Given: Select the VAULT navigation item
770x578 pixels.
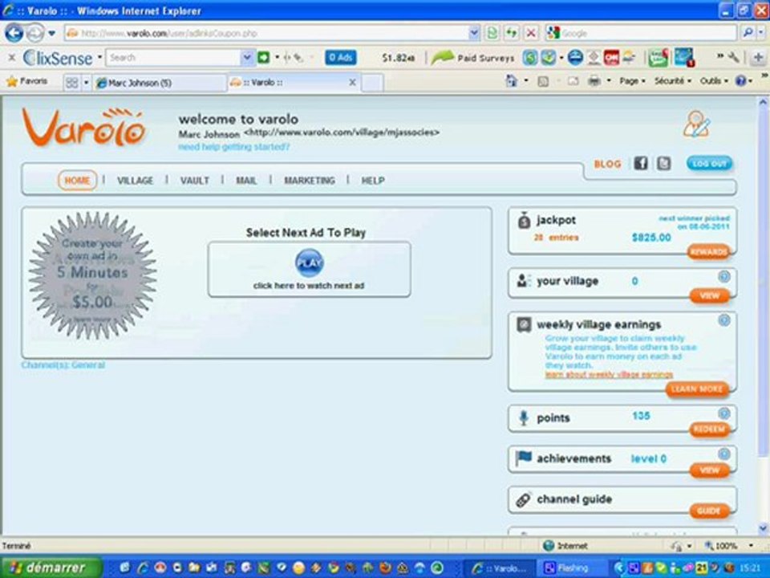Looking at the screenshot, I should pyautogui.click(x=194, y=181).
